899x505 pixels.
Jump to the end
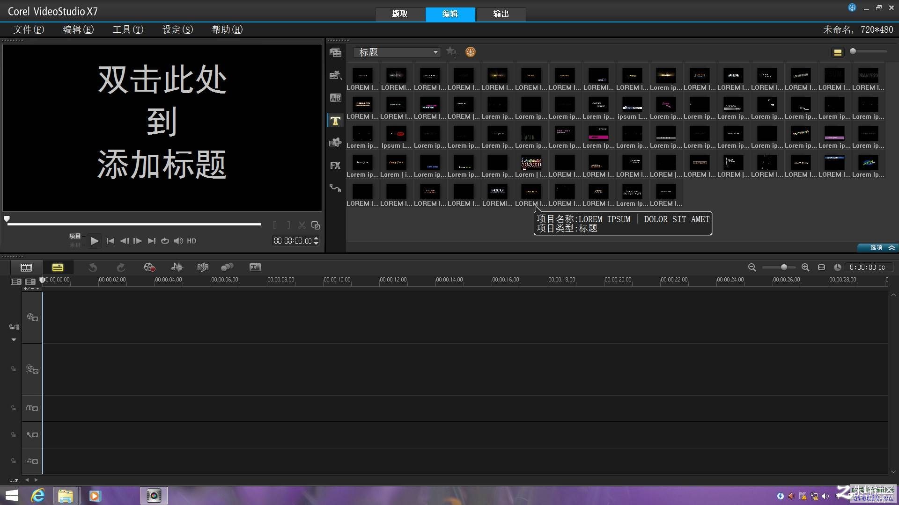point(151,241)
